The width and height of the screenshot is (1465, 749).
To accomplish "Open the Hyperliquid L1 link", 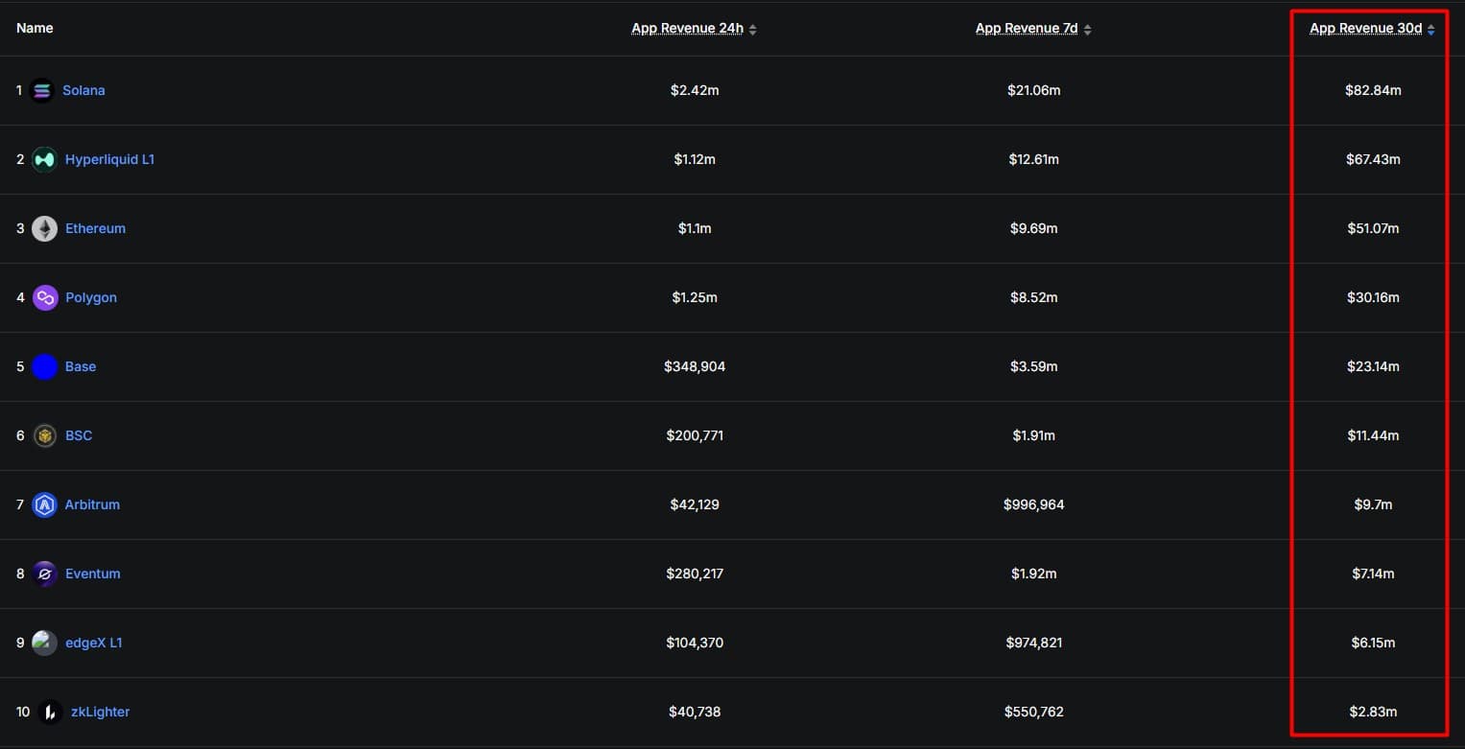I will click(109, 159).
